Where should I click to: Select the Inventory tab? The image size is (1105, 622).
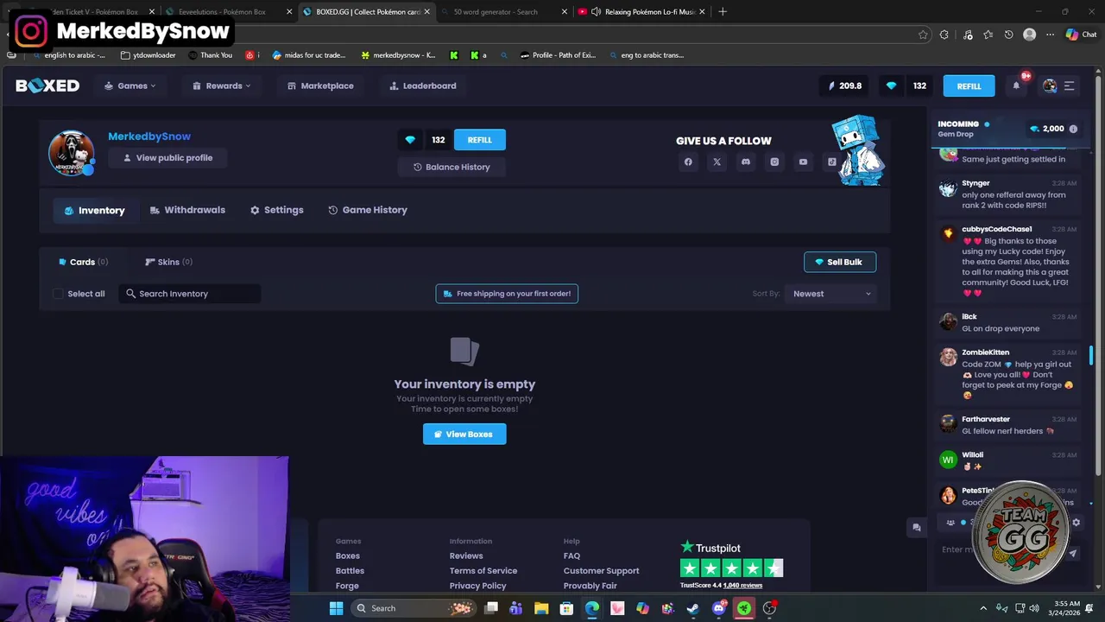coord(95,211)
